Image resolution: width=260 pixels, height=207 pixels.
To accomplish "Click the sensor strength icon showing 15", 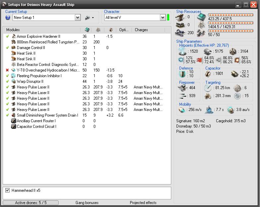I will click(x=237, y=96).
